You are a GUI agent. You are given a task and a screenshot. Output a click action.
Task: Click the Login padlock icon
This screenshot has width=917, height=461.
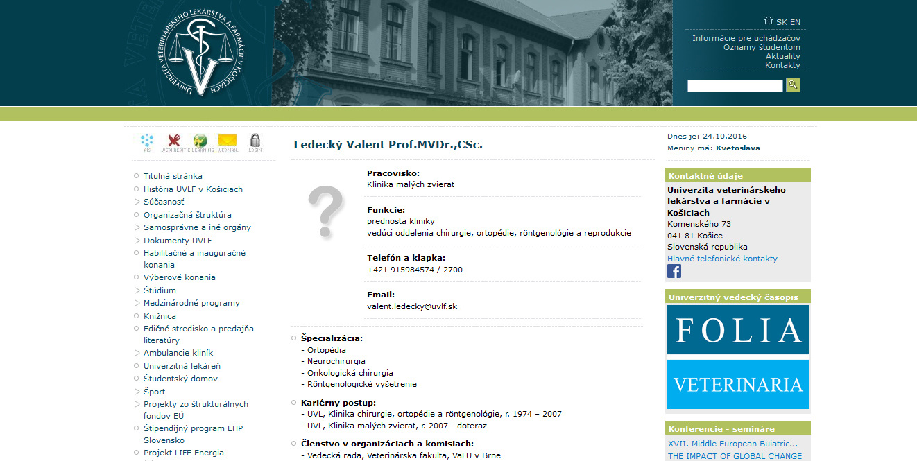(255, 141)
